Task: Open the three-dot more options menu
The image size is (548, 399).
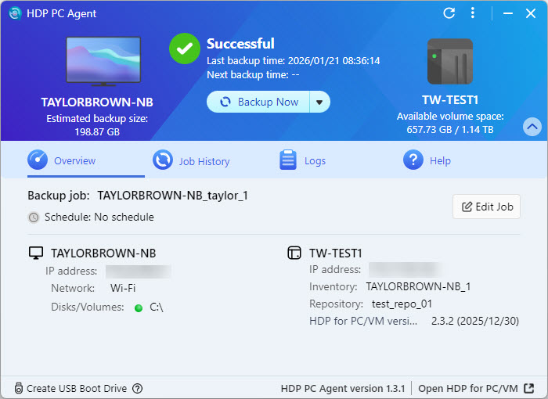Action: [x=472, y=13]
